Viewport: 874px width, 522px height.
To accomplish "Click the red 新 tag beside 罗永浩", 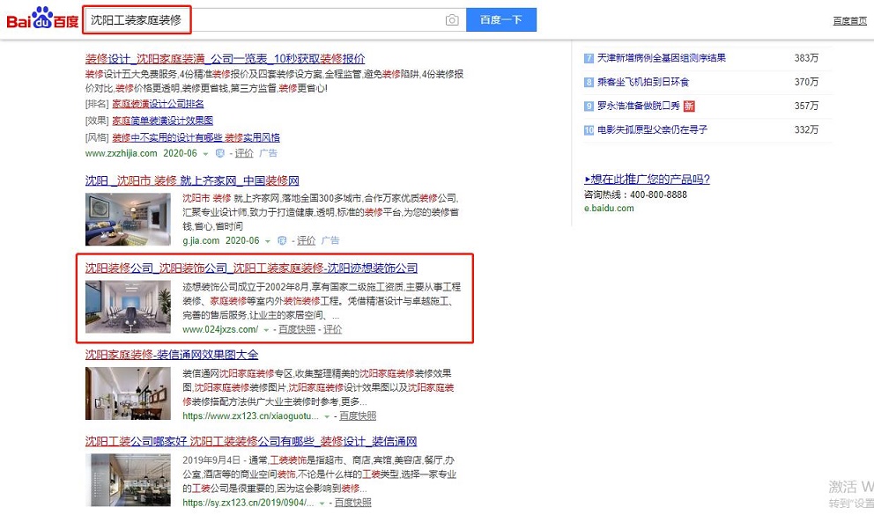I will pos(689,106).
